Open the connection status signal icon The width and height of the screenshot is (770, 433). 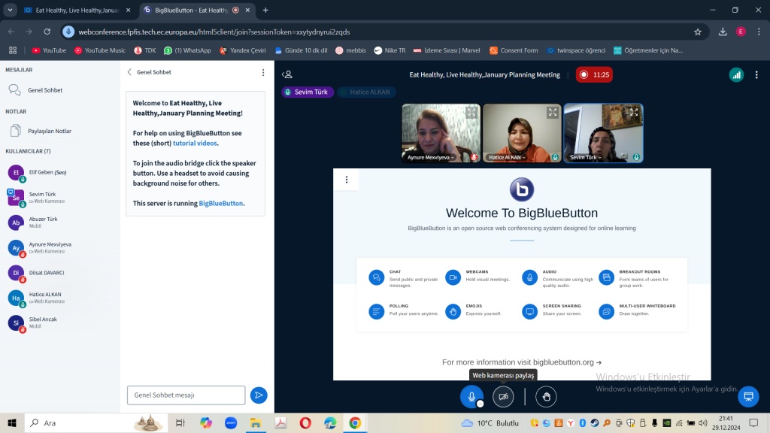736,74
